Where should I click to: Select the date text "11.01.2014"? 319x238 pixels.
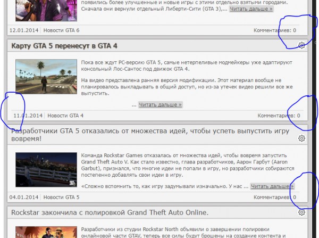[28, 116]
